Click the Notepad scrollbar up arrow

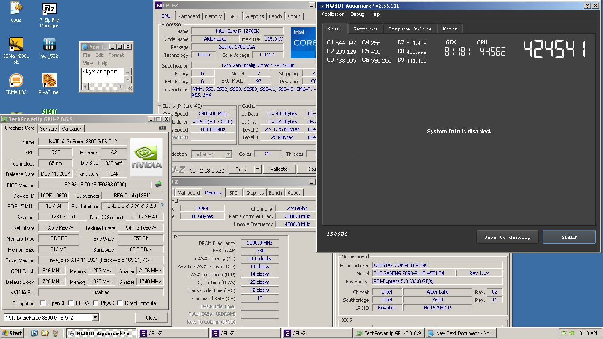[128, 72]
